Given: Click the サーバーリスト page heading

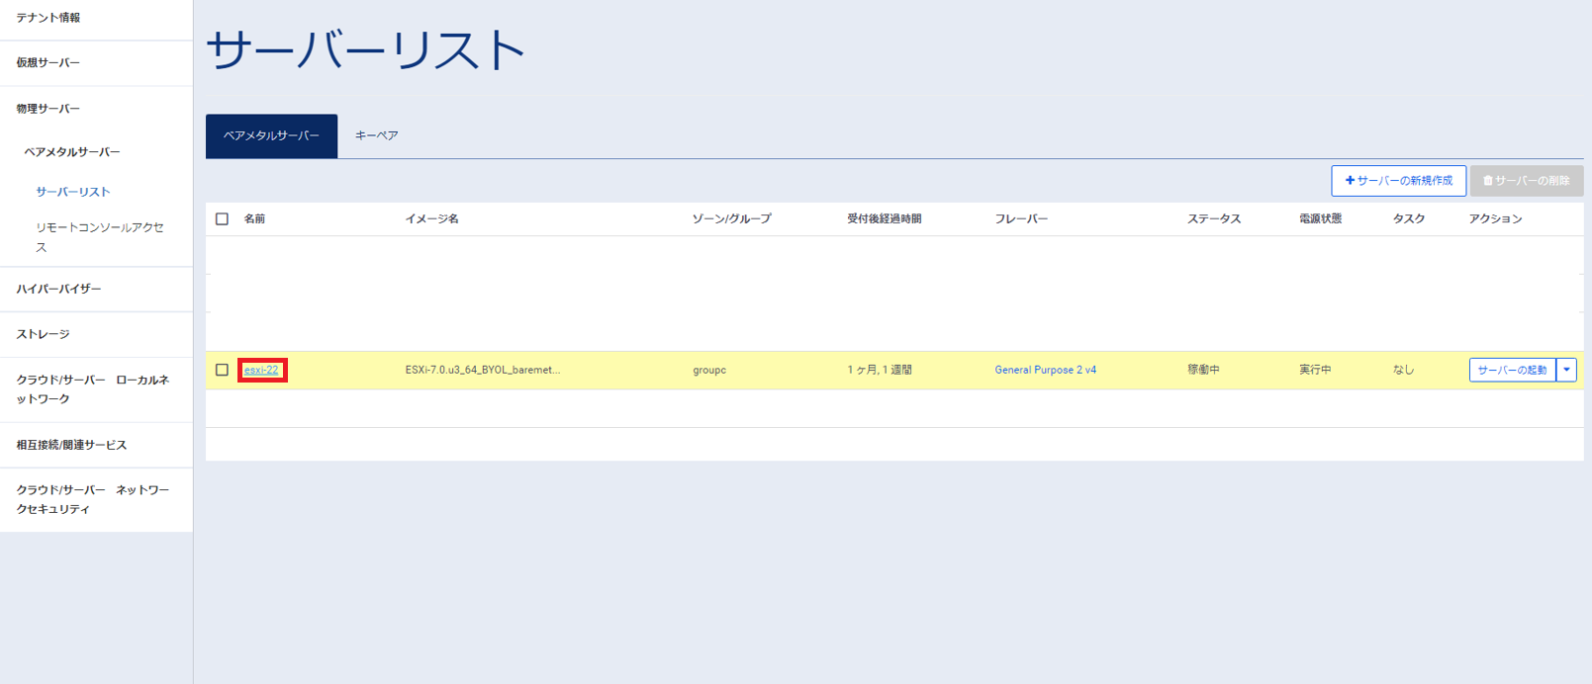Looking at the screenshot, I should tap(365, 49).
